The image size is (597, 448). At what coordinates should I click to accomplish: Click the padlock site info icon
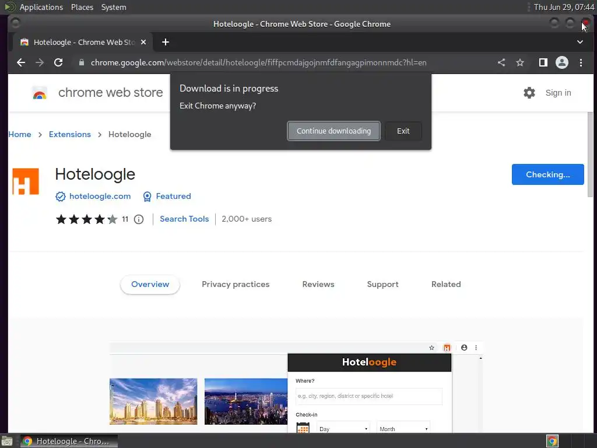[81, 62]
